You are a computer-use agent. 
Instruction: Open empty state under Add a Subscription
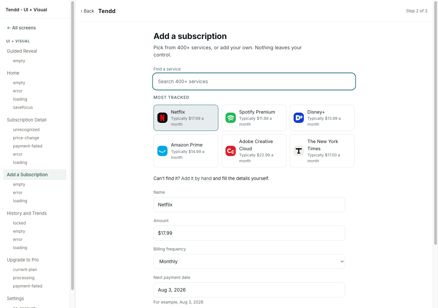point(19,184)
